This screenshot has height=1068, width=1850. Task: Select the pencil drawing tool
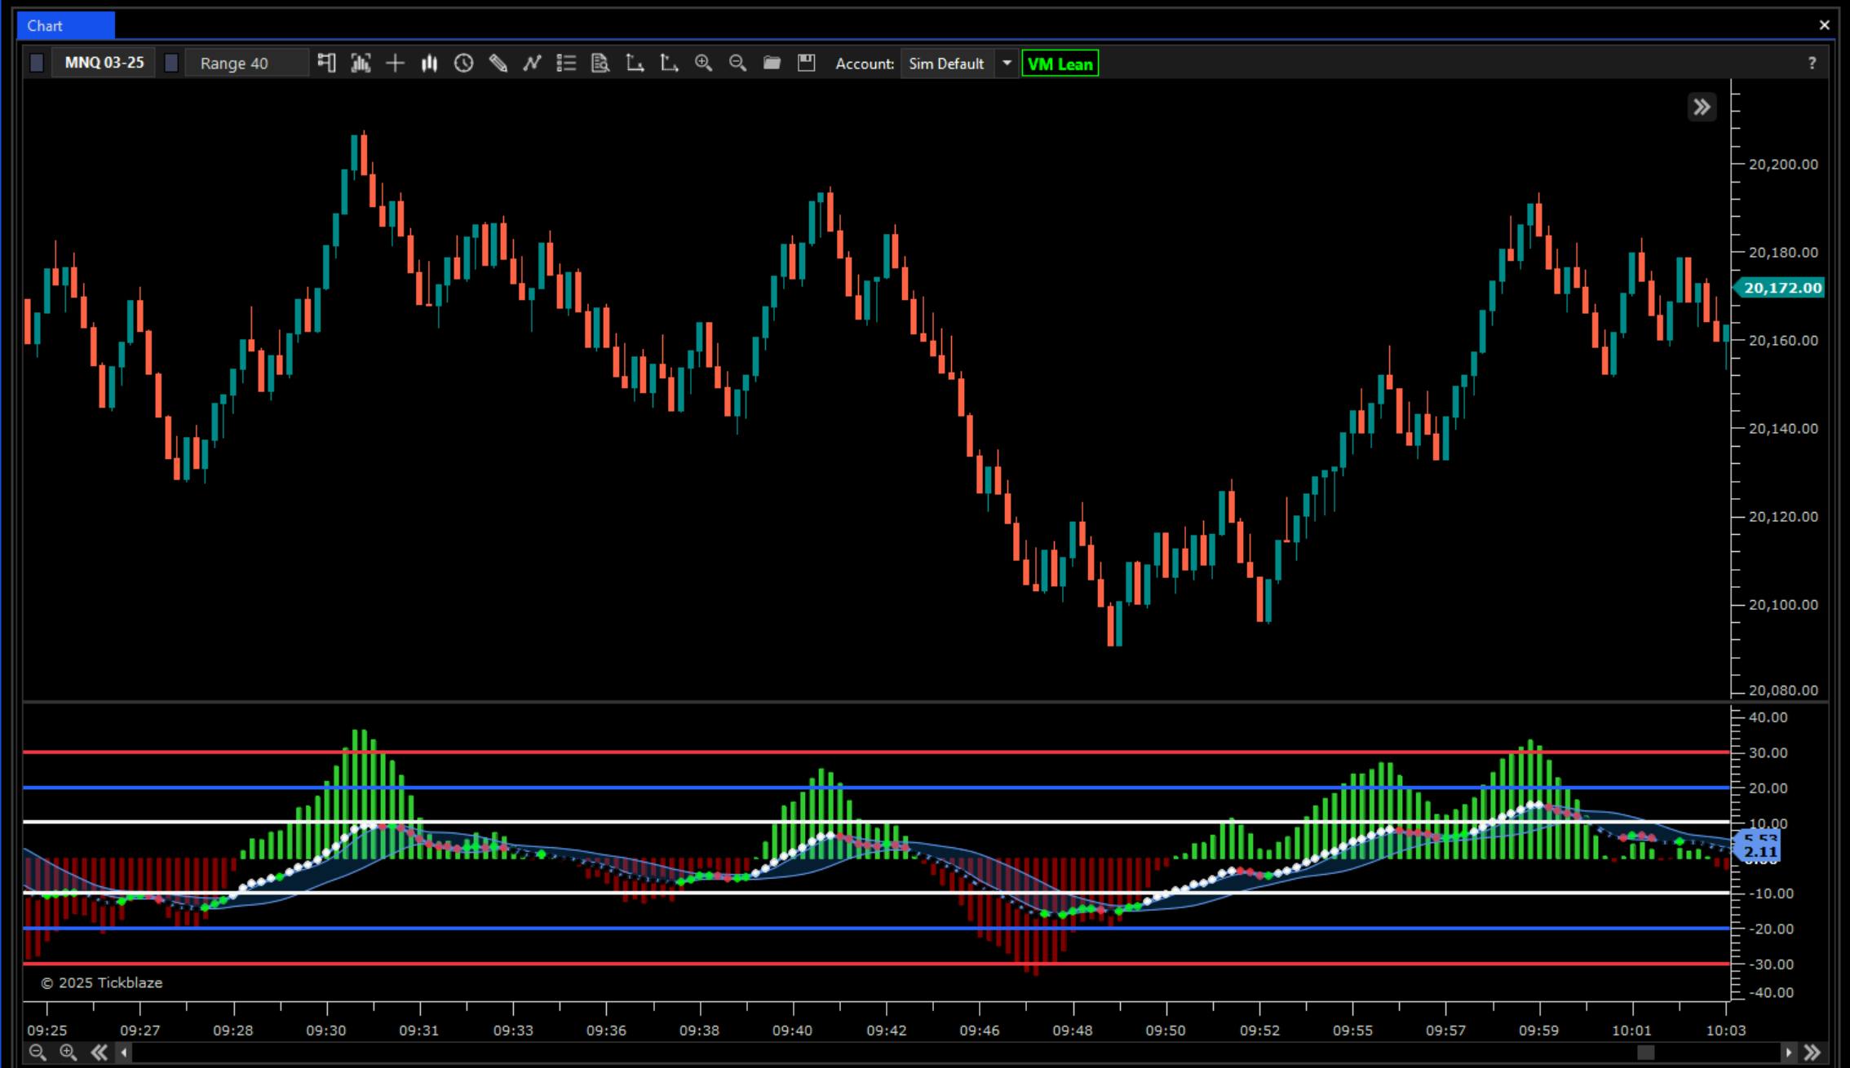498,64
